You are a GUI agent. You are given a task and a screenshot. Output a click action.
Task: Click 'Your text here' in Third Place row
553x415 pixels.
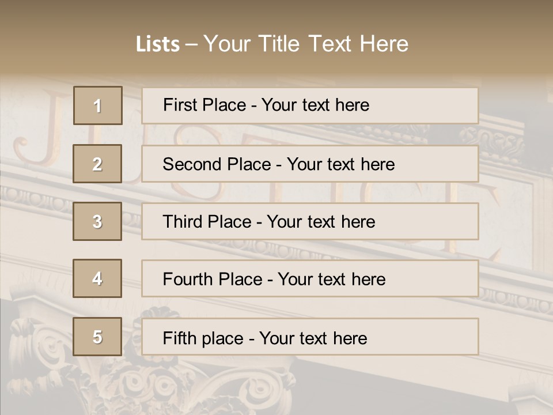coord(321,222)
